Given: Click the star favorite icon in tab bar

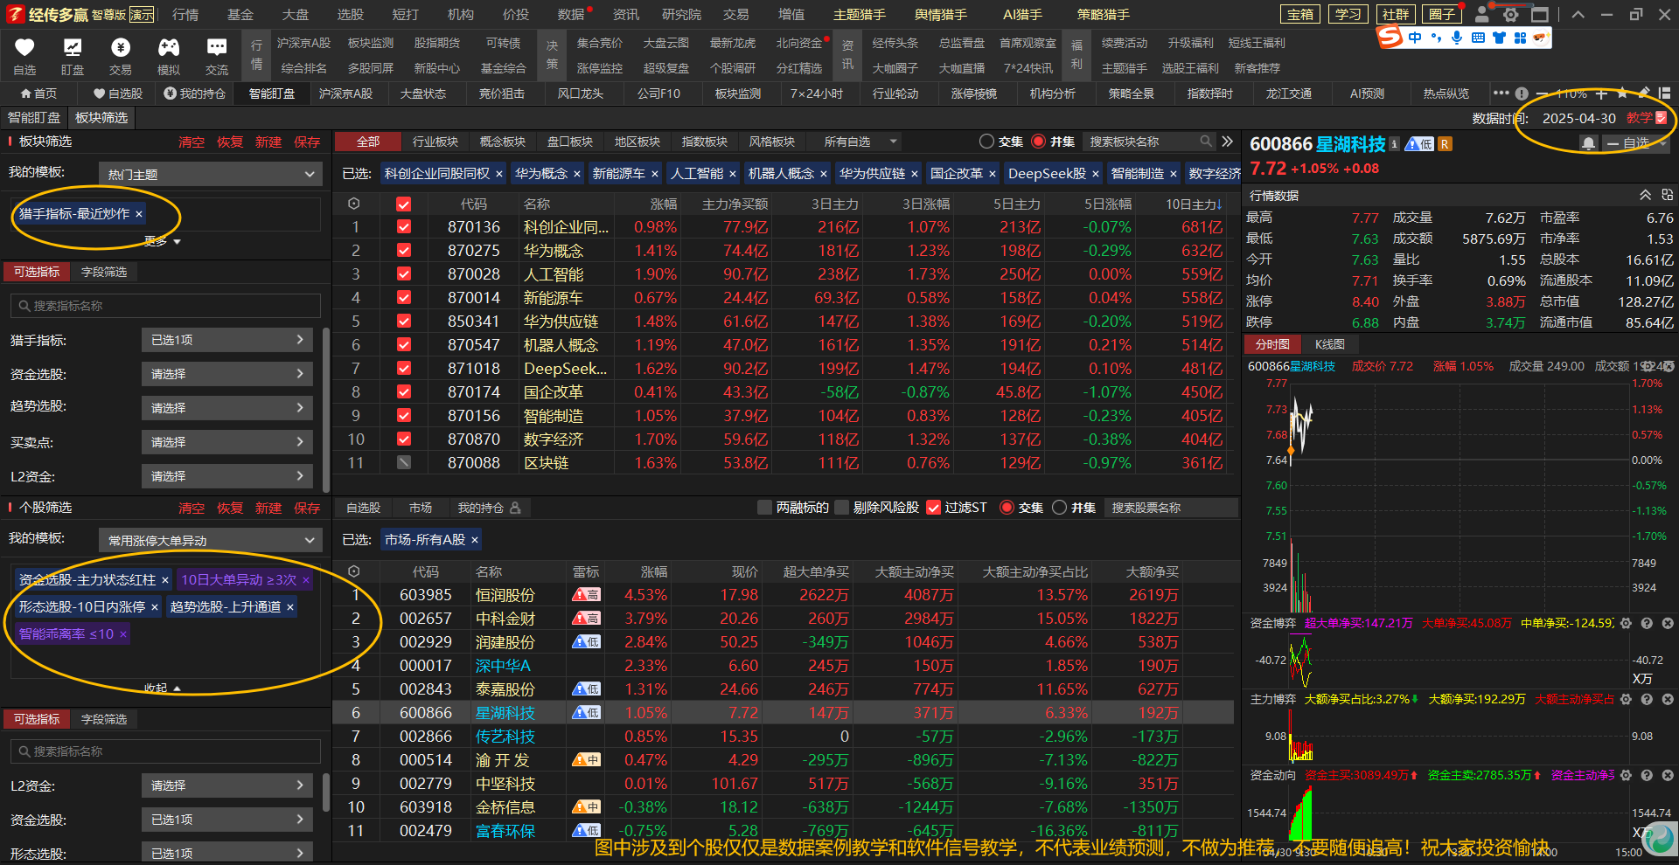Looking at the screenshot, I should point(1622,93).
